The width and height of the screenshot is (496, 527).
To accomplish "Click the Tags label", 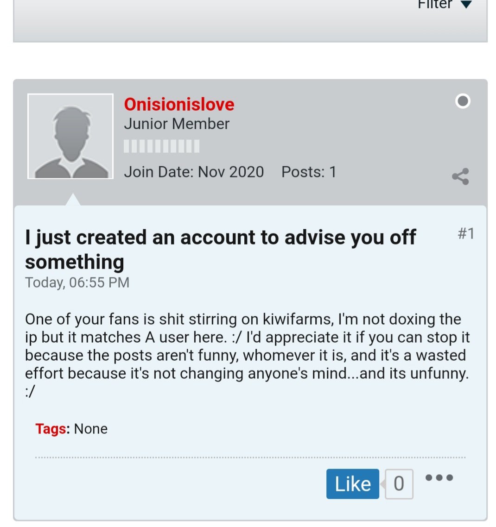I will click(x=52, y=429).
